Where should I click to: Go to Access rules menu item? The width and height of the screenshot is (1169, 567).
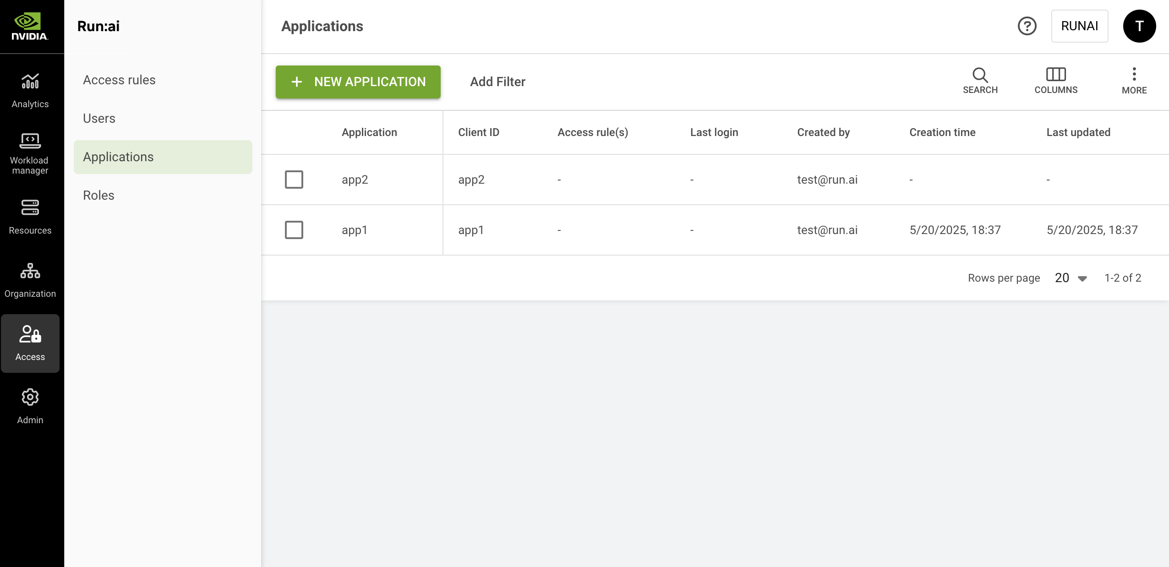[x=119, y=80]
